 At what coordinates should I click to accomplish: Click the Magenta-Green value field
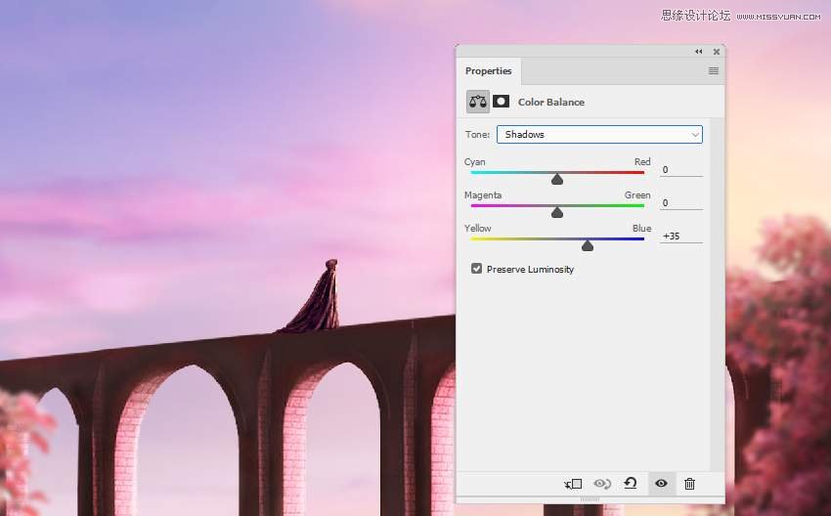coord(681,203)
